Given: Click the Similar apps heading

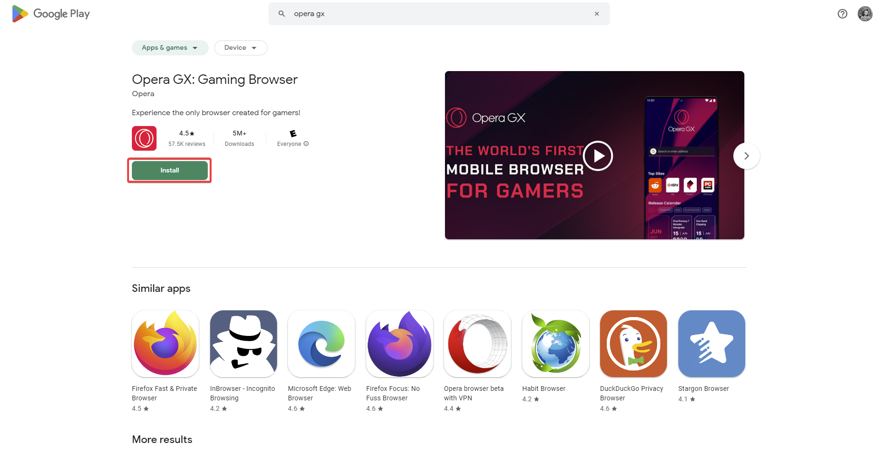Looking at the screenshot, I should (161, 289).
